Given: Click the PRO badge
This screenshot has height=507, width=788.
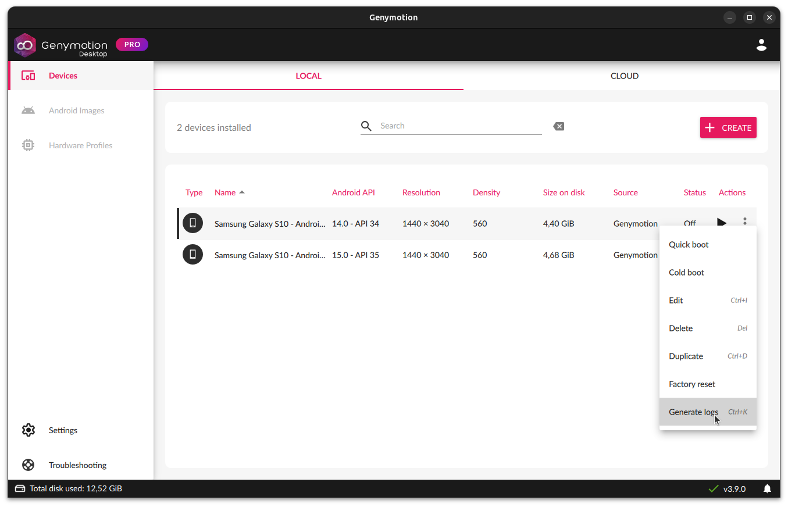Looking at the screenshot, I should 132,44.
